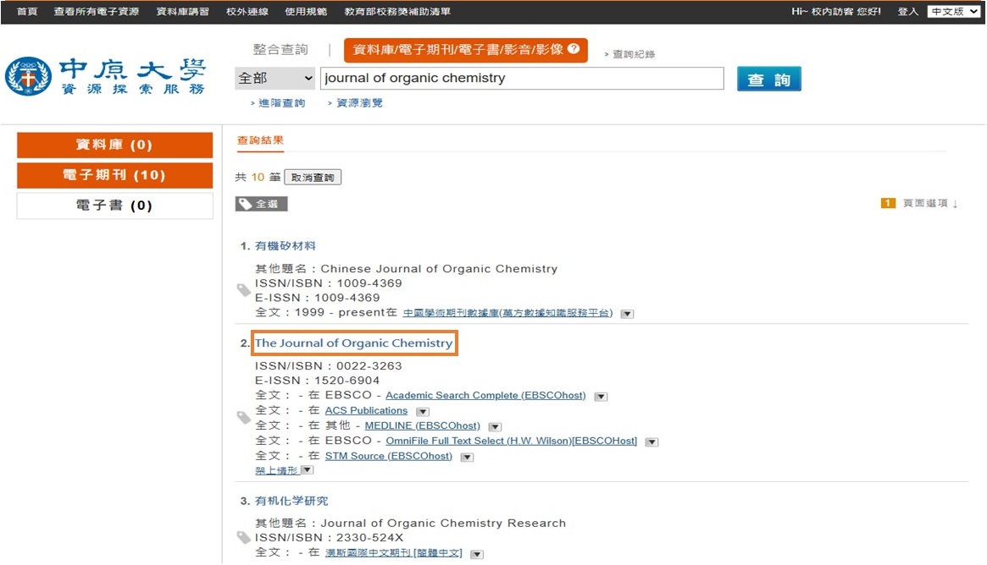Click 'Journal of Organic Chemistry Research' alternate title

point(443,523)
